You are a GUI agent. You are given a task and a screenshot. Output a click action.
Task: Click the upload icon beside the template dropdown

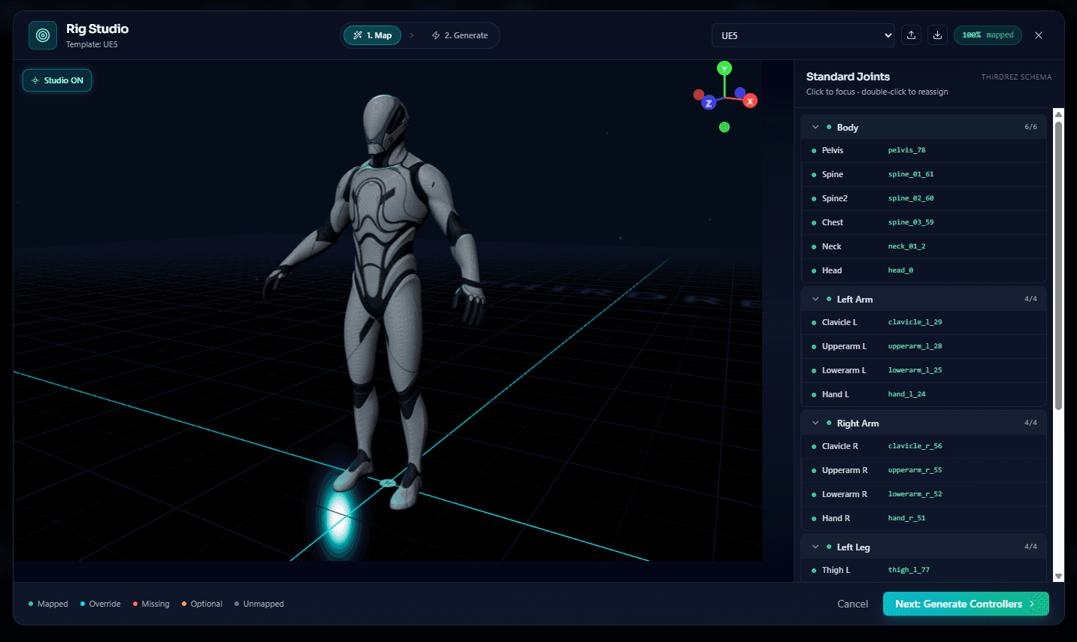click(911, 35)
